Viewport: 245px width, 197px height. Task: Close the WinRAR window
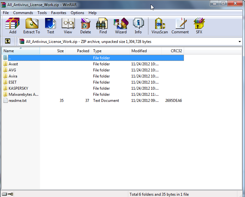click(235, 4)
